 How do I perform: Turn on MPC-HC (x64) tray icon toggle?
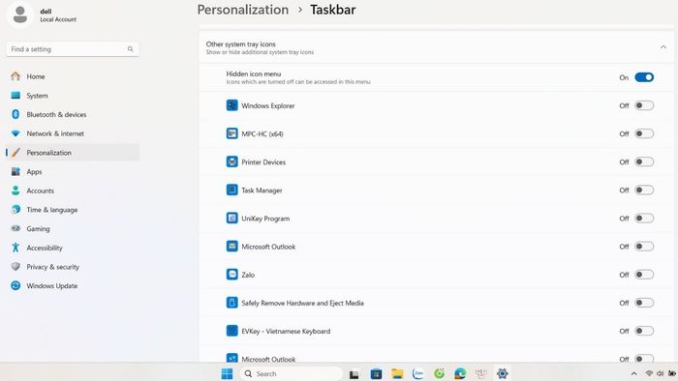[644, 133]
